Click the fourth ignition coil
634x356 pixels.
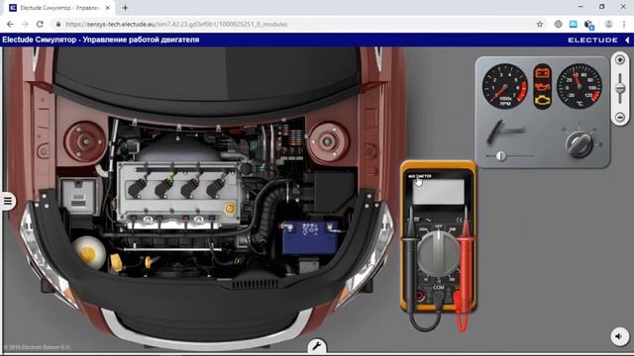(216, 187)
